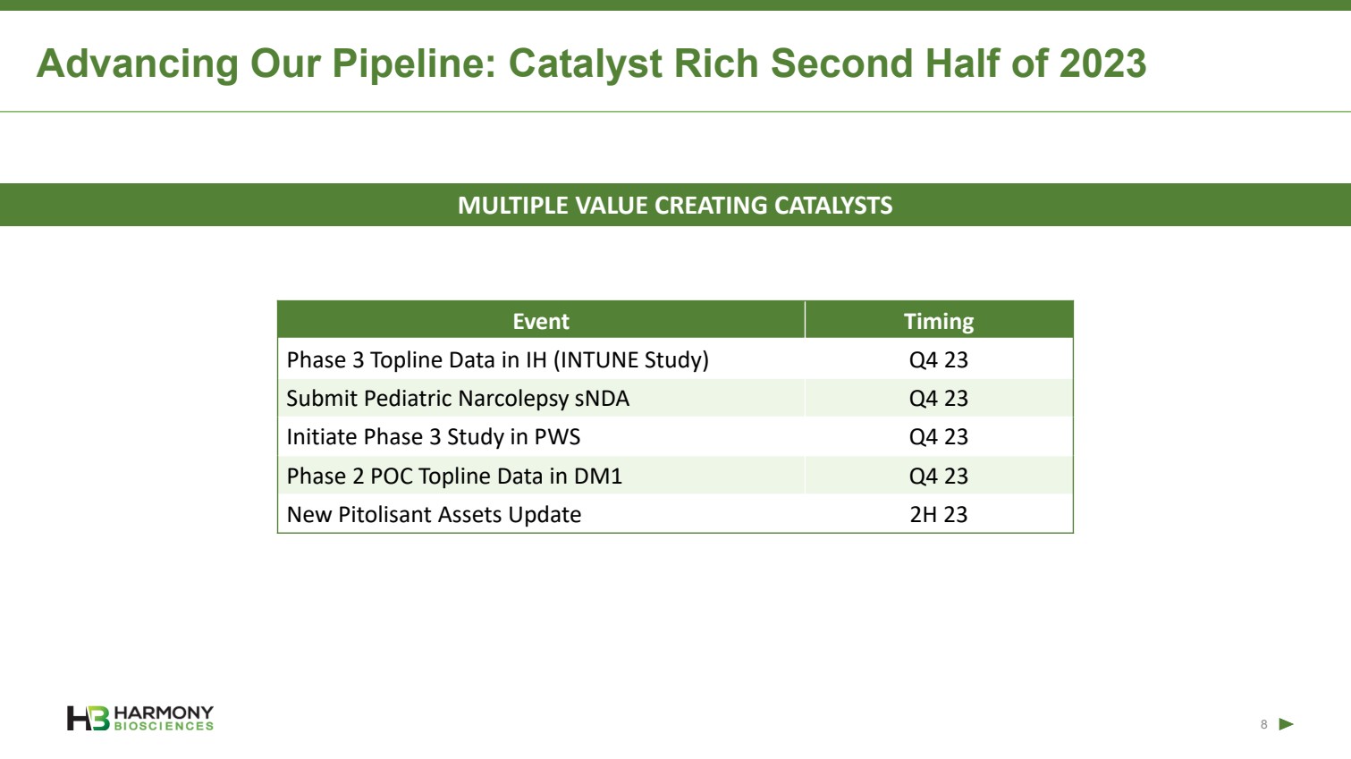This screenshot has width=1351, height=759.
Task: Click the HB monogram in the logo
Action: [88, 718]
